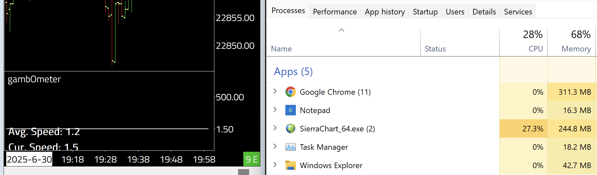This screenshot has width=597, height=175.
Task: Click the Google Chrome app icon
Action: [x=290, y=92]
